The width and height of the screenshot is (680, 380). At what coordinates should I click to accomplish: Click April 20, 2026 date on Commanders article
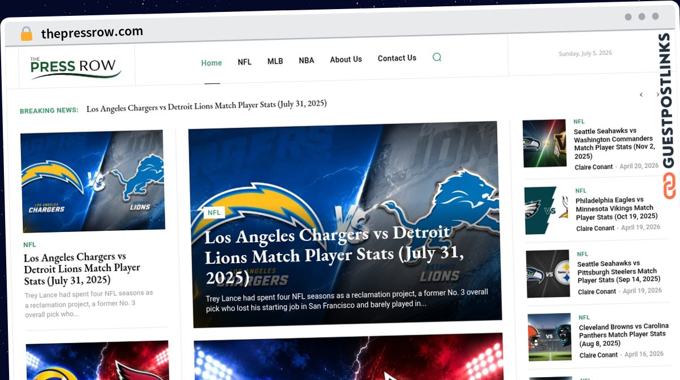click(x=639, y=166)
